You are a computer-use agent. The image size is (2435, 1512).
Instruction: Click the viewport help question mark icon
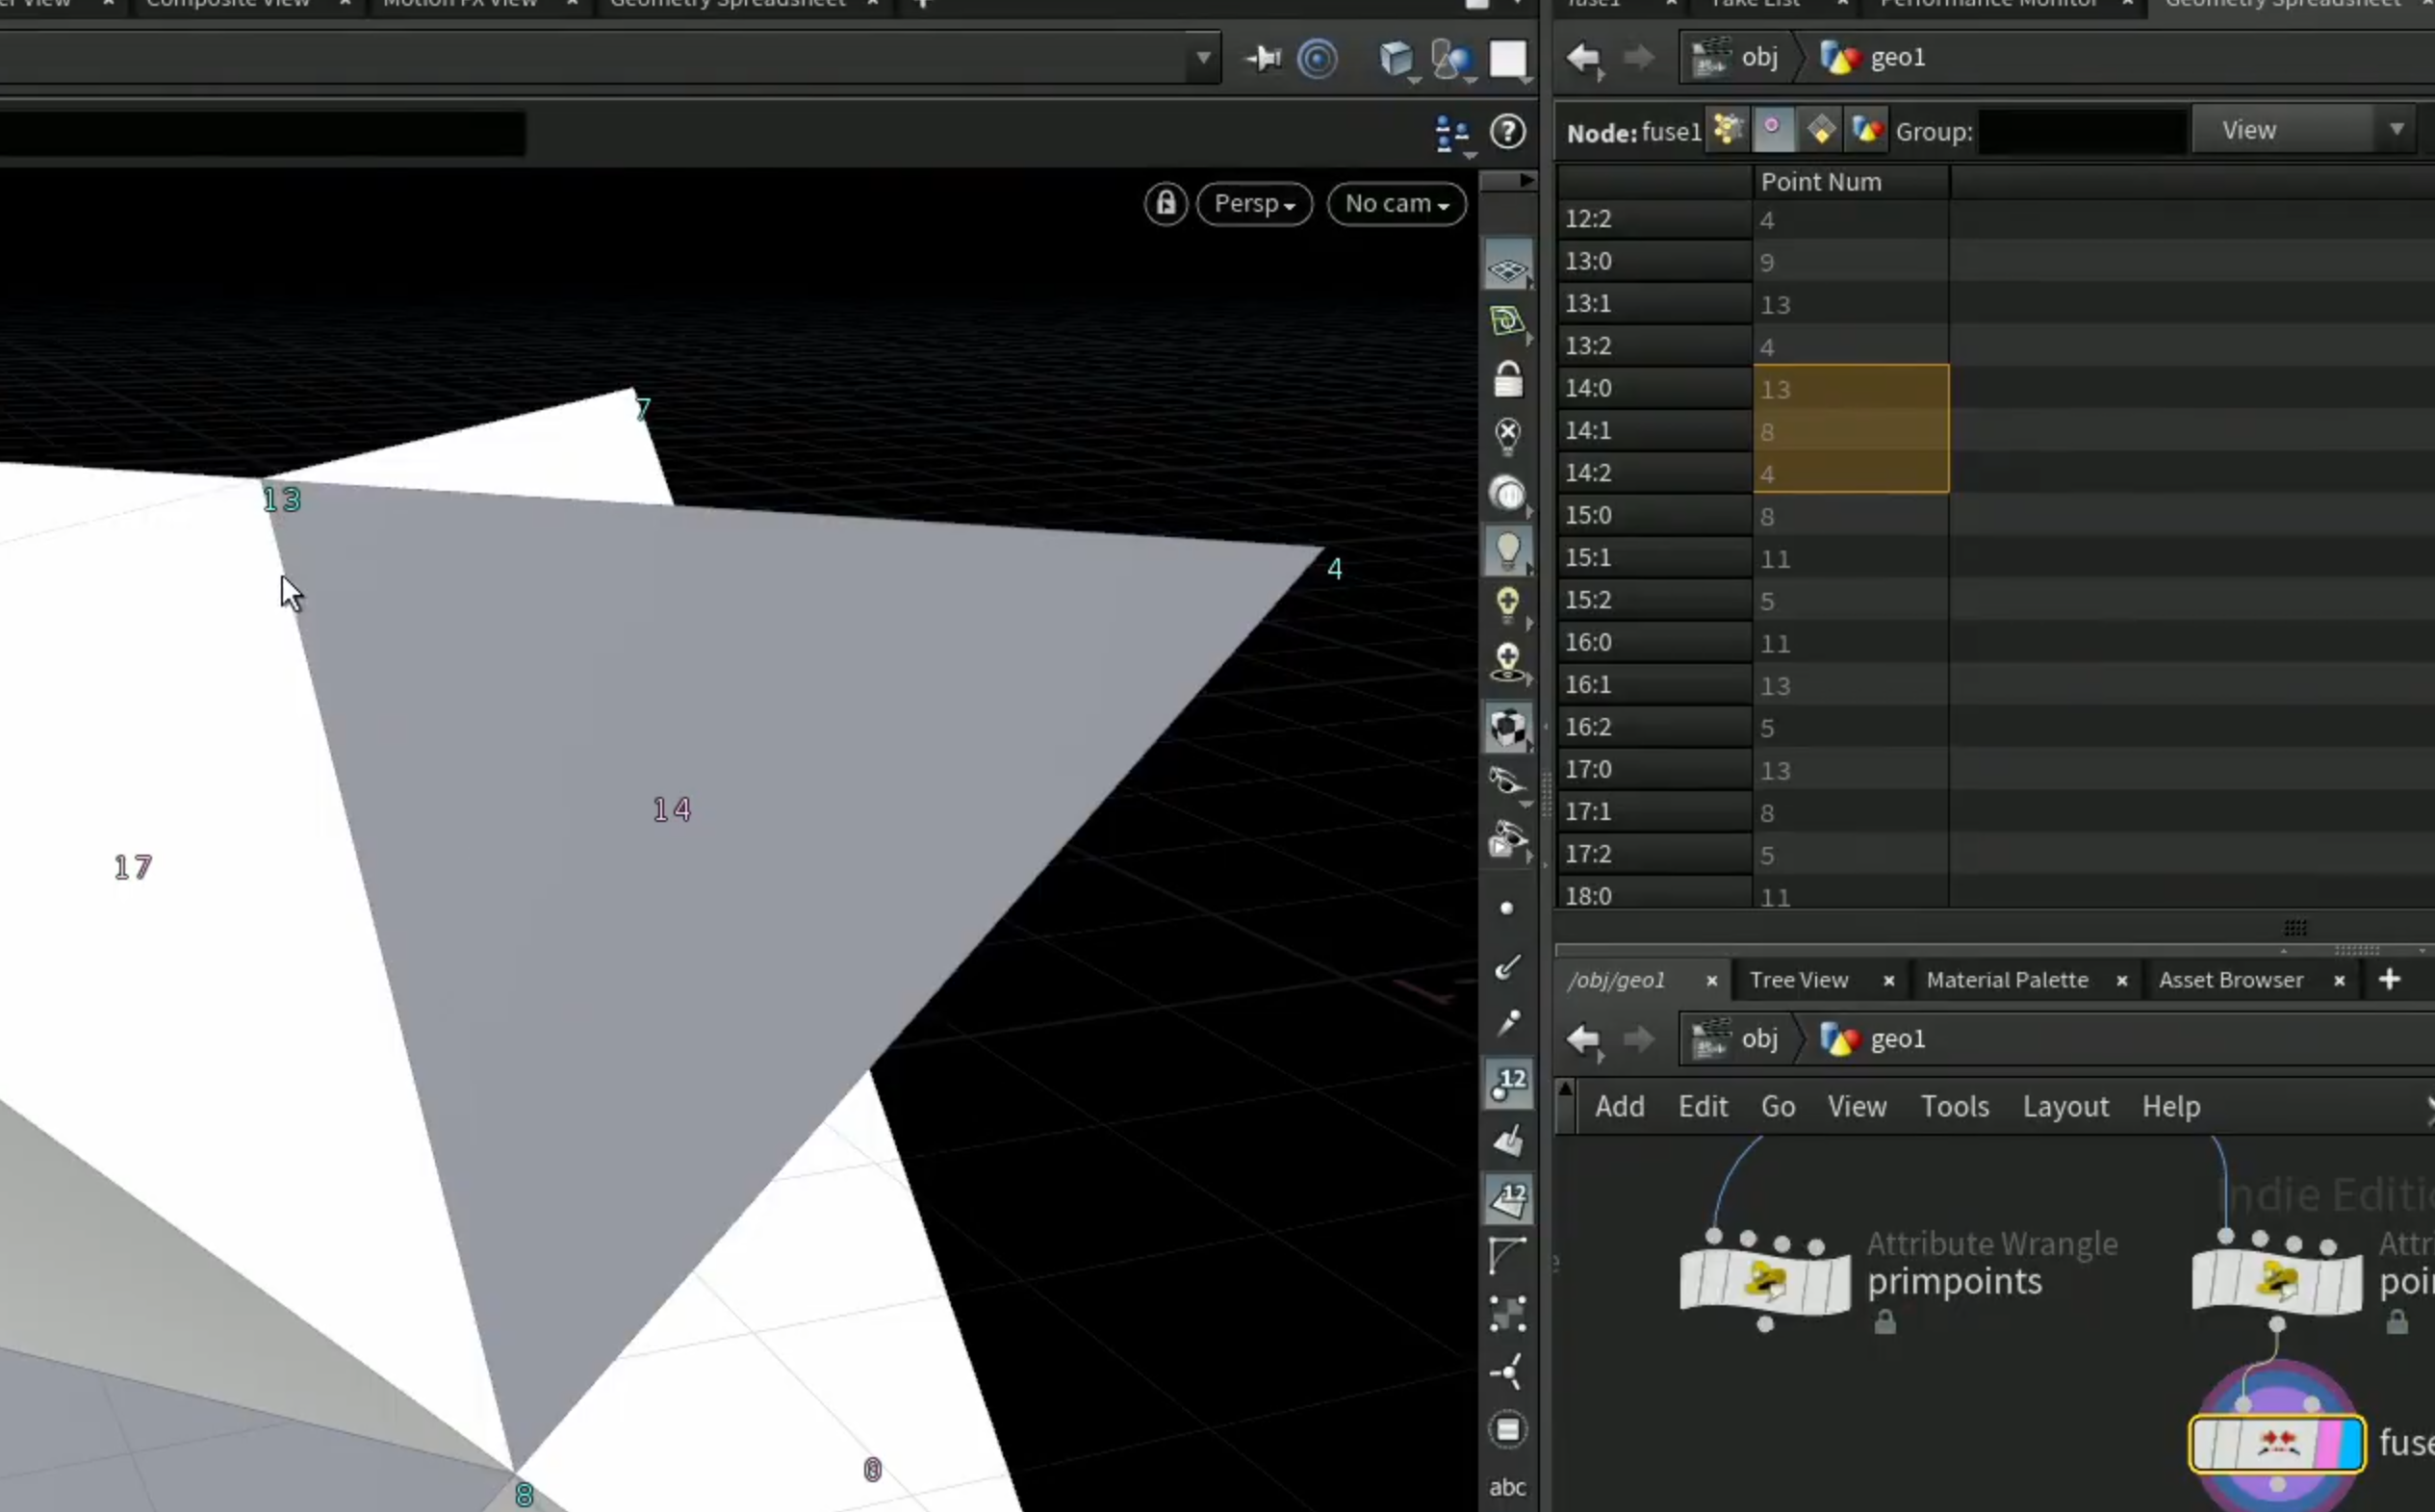1507,132
